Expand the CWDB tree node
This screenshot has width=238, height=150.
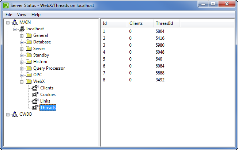click(8, 114)
